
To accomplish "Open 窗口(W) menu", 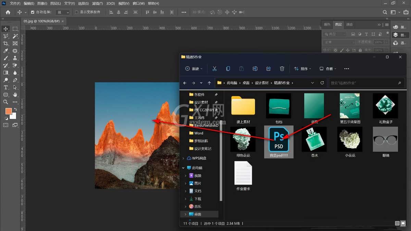I will click(x=138, y=3).
